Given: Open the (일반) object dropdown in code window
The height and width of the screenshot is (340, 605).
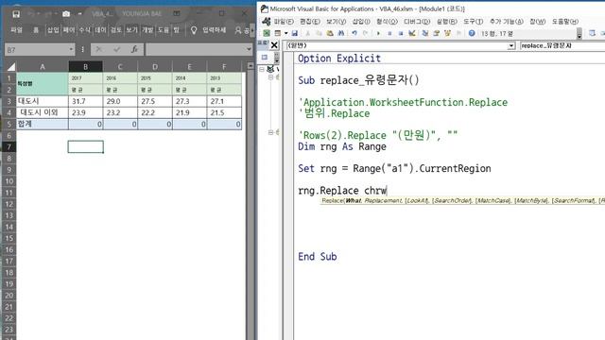Looking at the screenshot, I should (x=511, y=46).
